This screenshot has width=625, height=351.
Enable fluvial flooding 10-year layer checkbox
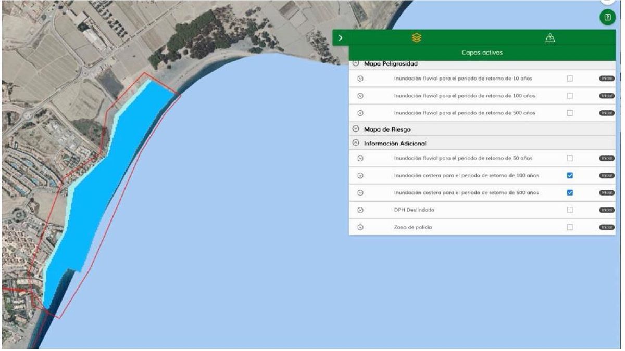(570, 79)
